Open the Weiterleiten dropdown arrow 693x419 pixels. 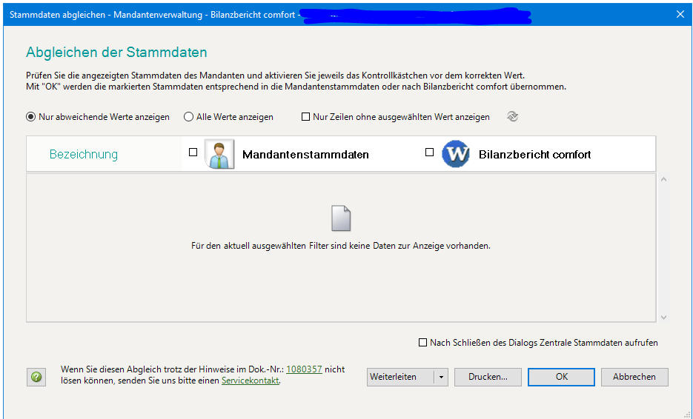pos(441,377)
